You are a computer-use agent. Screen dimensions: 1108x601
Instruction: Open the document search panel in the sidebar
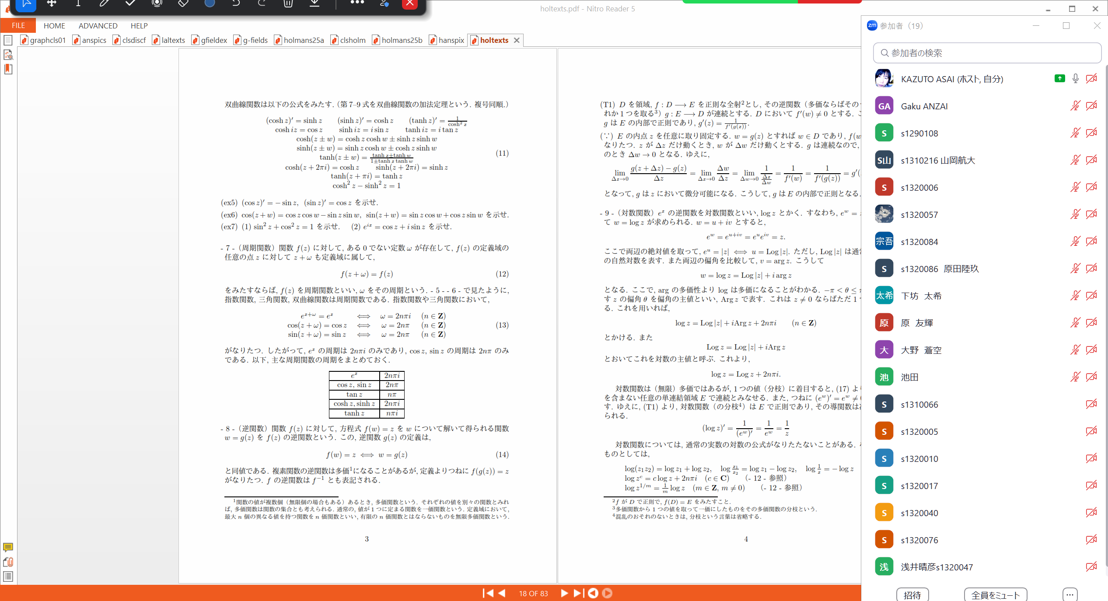pos(8,55)
